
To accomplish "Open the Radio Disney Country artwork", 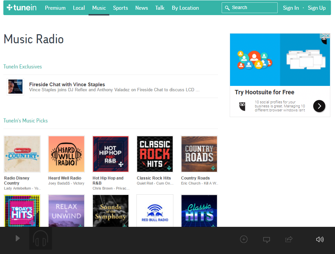I will 22,154.
